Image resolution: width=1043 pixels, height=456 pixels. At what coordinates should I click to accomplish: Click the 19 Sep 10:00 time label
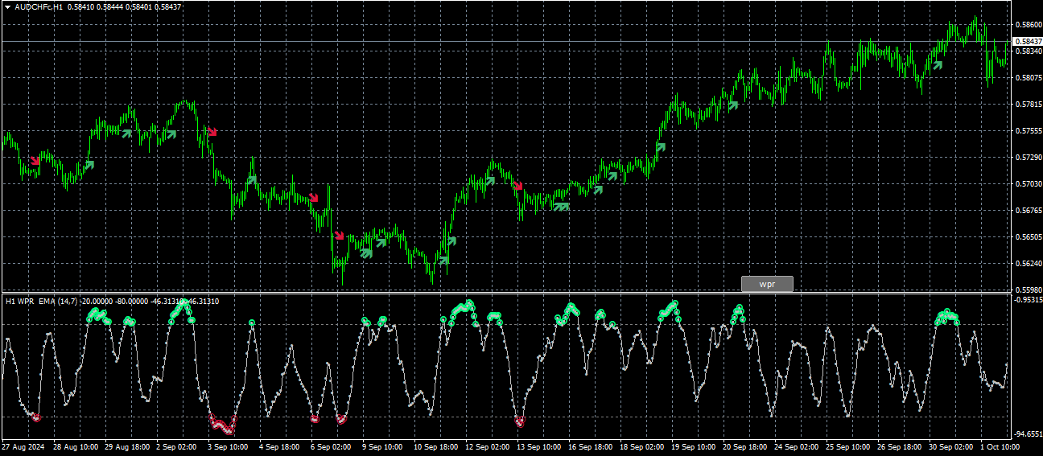coord(693,446)
